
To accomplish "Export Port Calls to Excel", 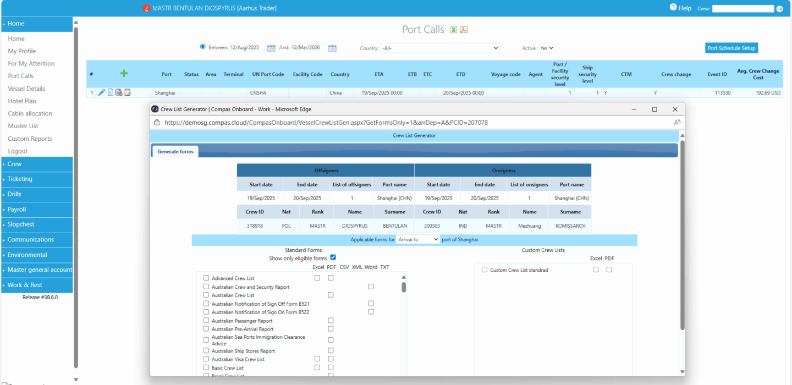I will coord(454,30).
